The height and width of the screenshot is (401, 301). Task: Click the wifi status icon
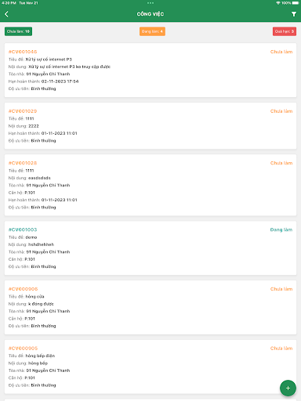point(278,3)
